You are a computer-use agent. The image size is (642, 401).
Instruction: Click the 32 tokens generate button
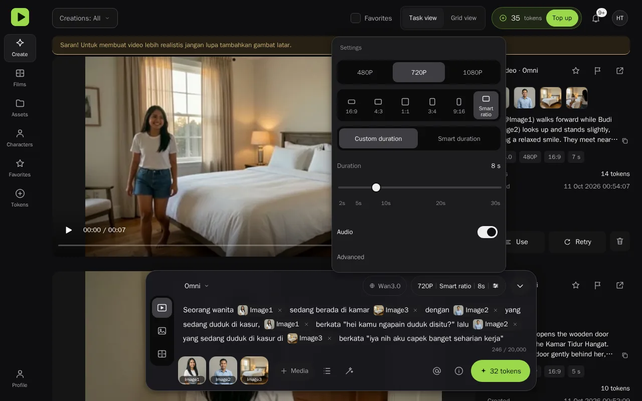coord(501,371)
